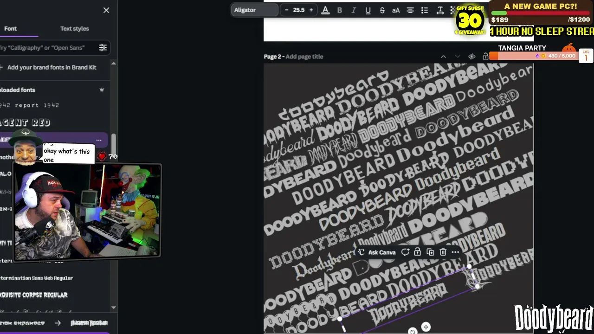Click Ask Canva in floating toolbar
594x334 pixels.
(377, 252)
